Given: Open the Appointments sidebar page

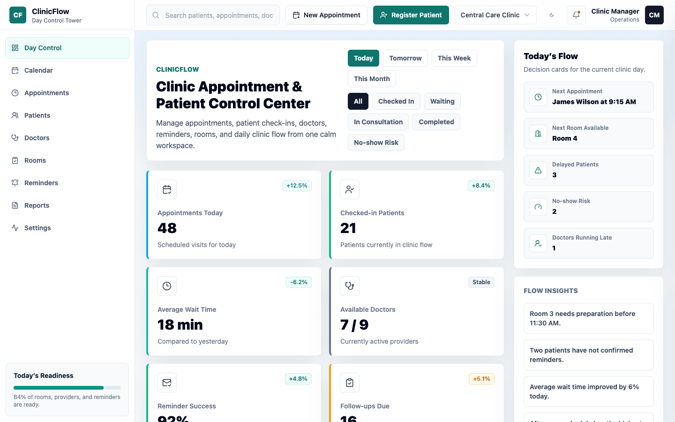Looking at the screenshot, I should [x=67, y=93].
